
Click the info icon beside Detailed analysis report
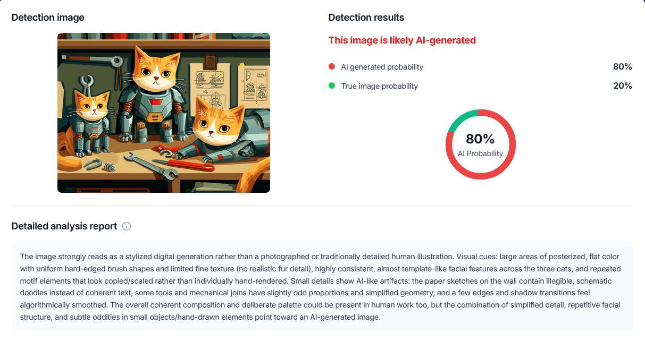coord(127,226)
